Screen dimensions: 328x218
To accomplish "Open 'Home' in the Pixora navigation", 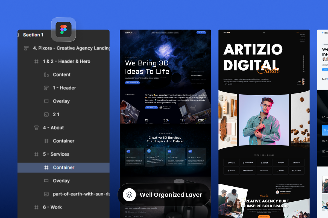I will pos(153,33).
